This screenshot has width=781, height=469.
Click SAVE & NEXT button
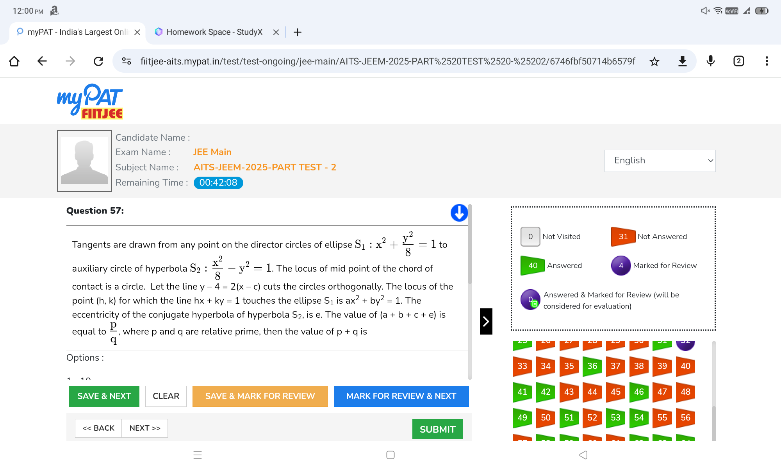tap(104, 396)
